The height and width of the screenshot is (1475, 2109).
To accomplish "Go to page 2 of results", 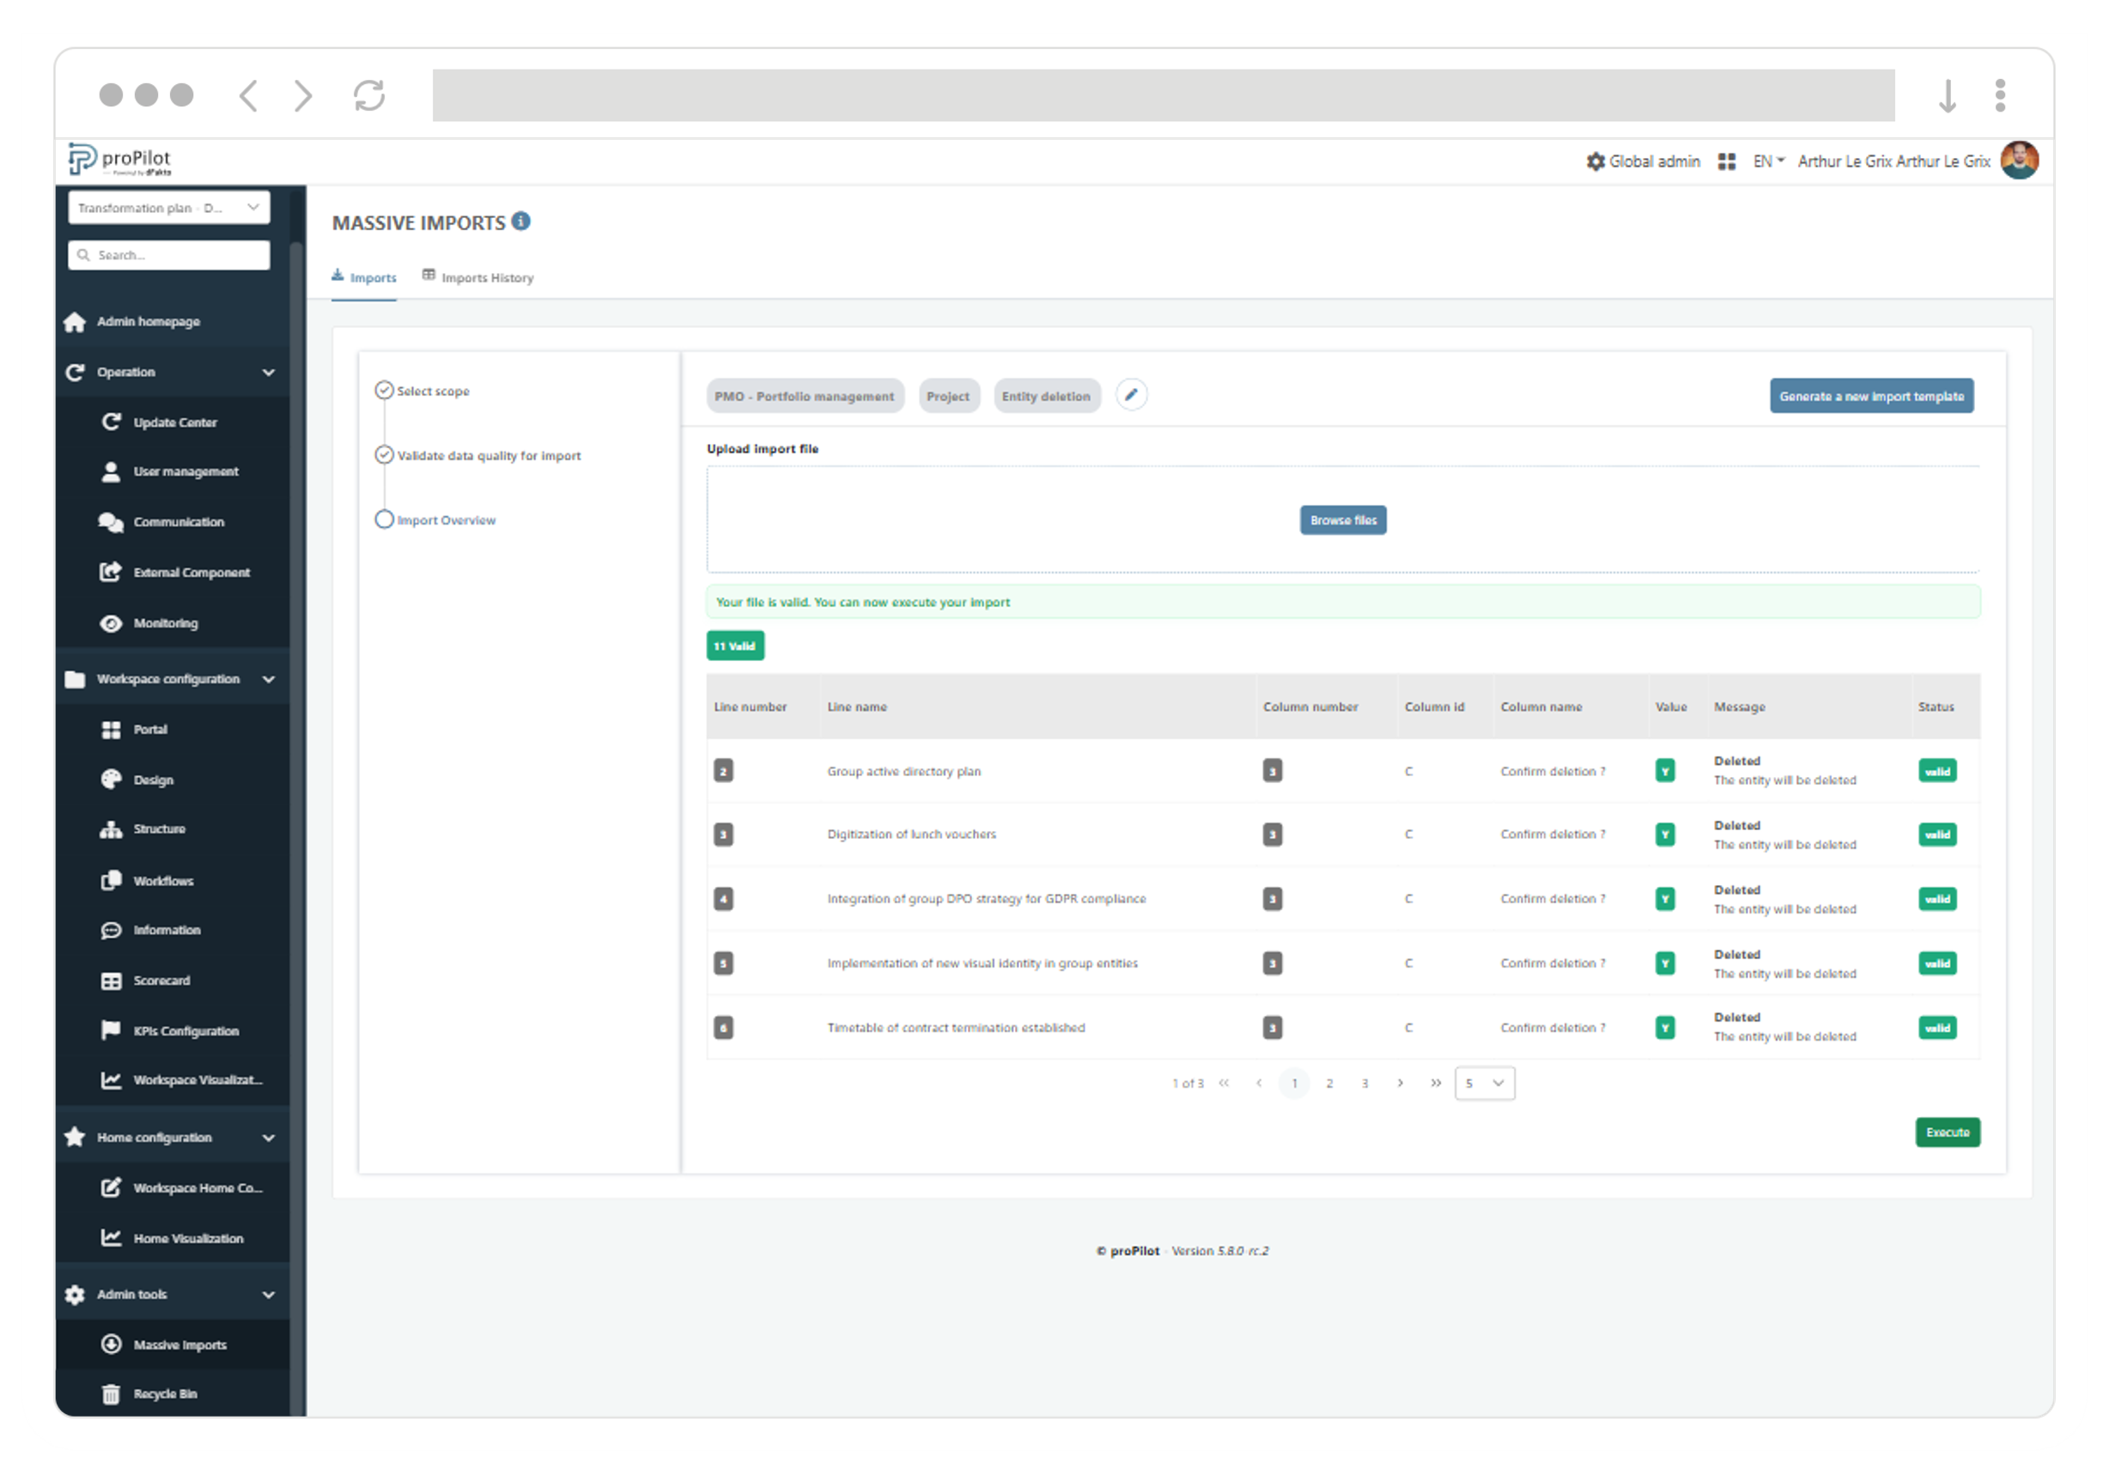I will [1329, 1083].
